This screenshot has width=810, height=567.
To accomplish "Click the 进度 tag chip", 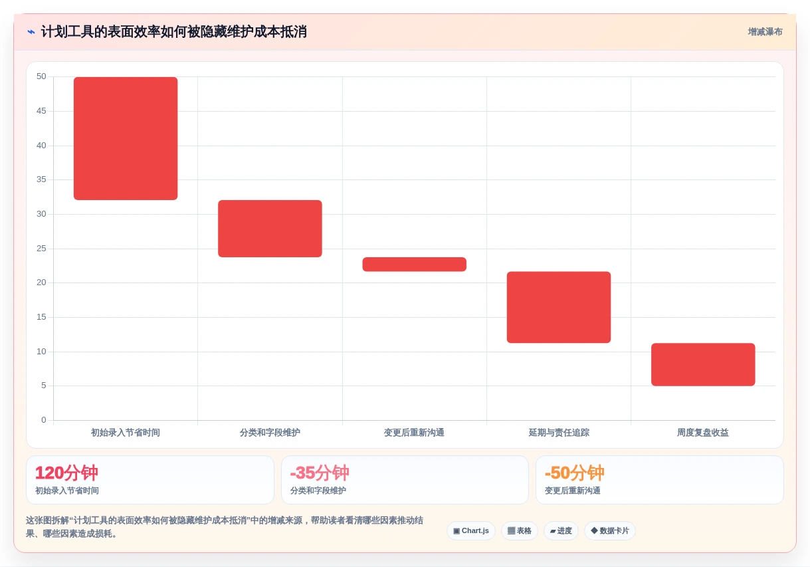I will (561, 531).
